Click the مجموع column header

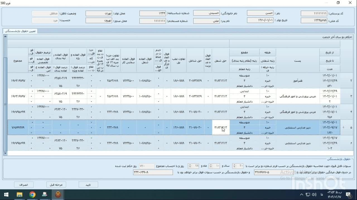18,60
